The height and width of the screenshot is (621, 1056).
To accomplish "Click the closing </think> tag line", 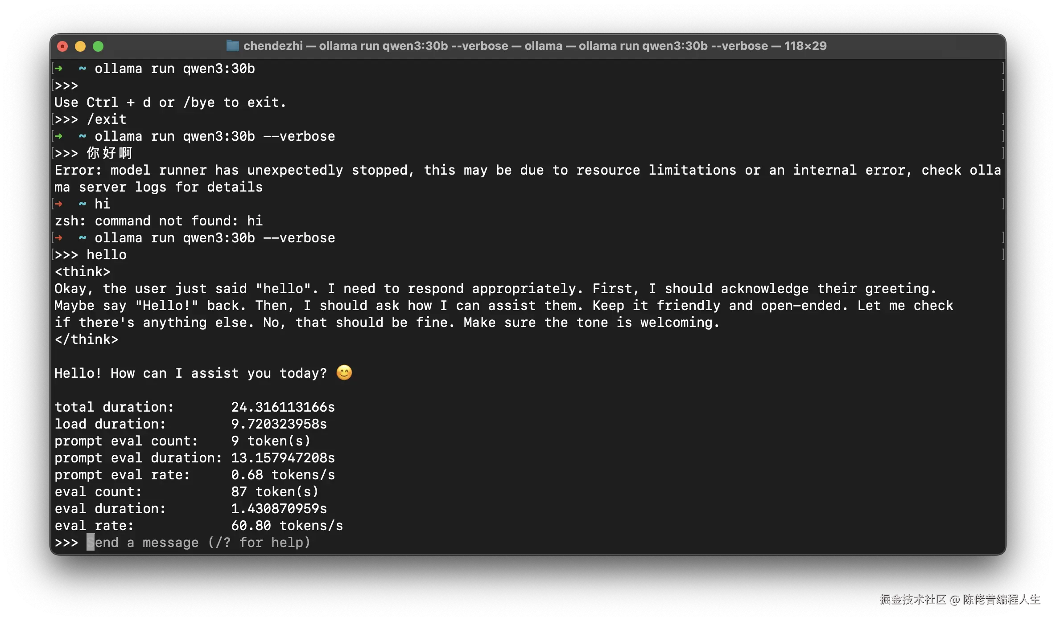I will tap(86, 339).
